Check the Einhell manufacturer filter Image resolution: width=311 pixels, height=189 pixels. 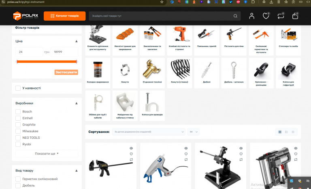click(x=18, y=118)
